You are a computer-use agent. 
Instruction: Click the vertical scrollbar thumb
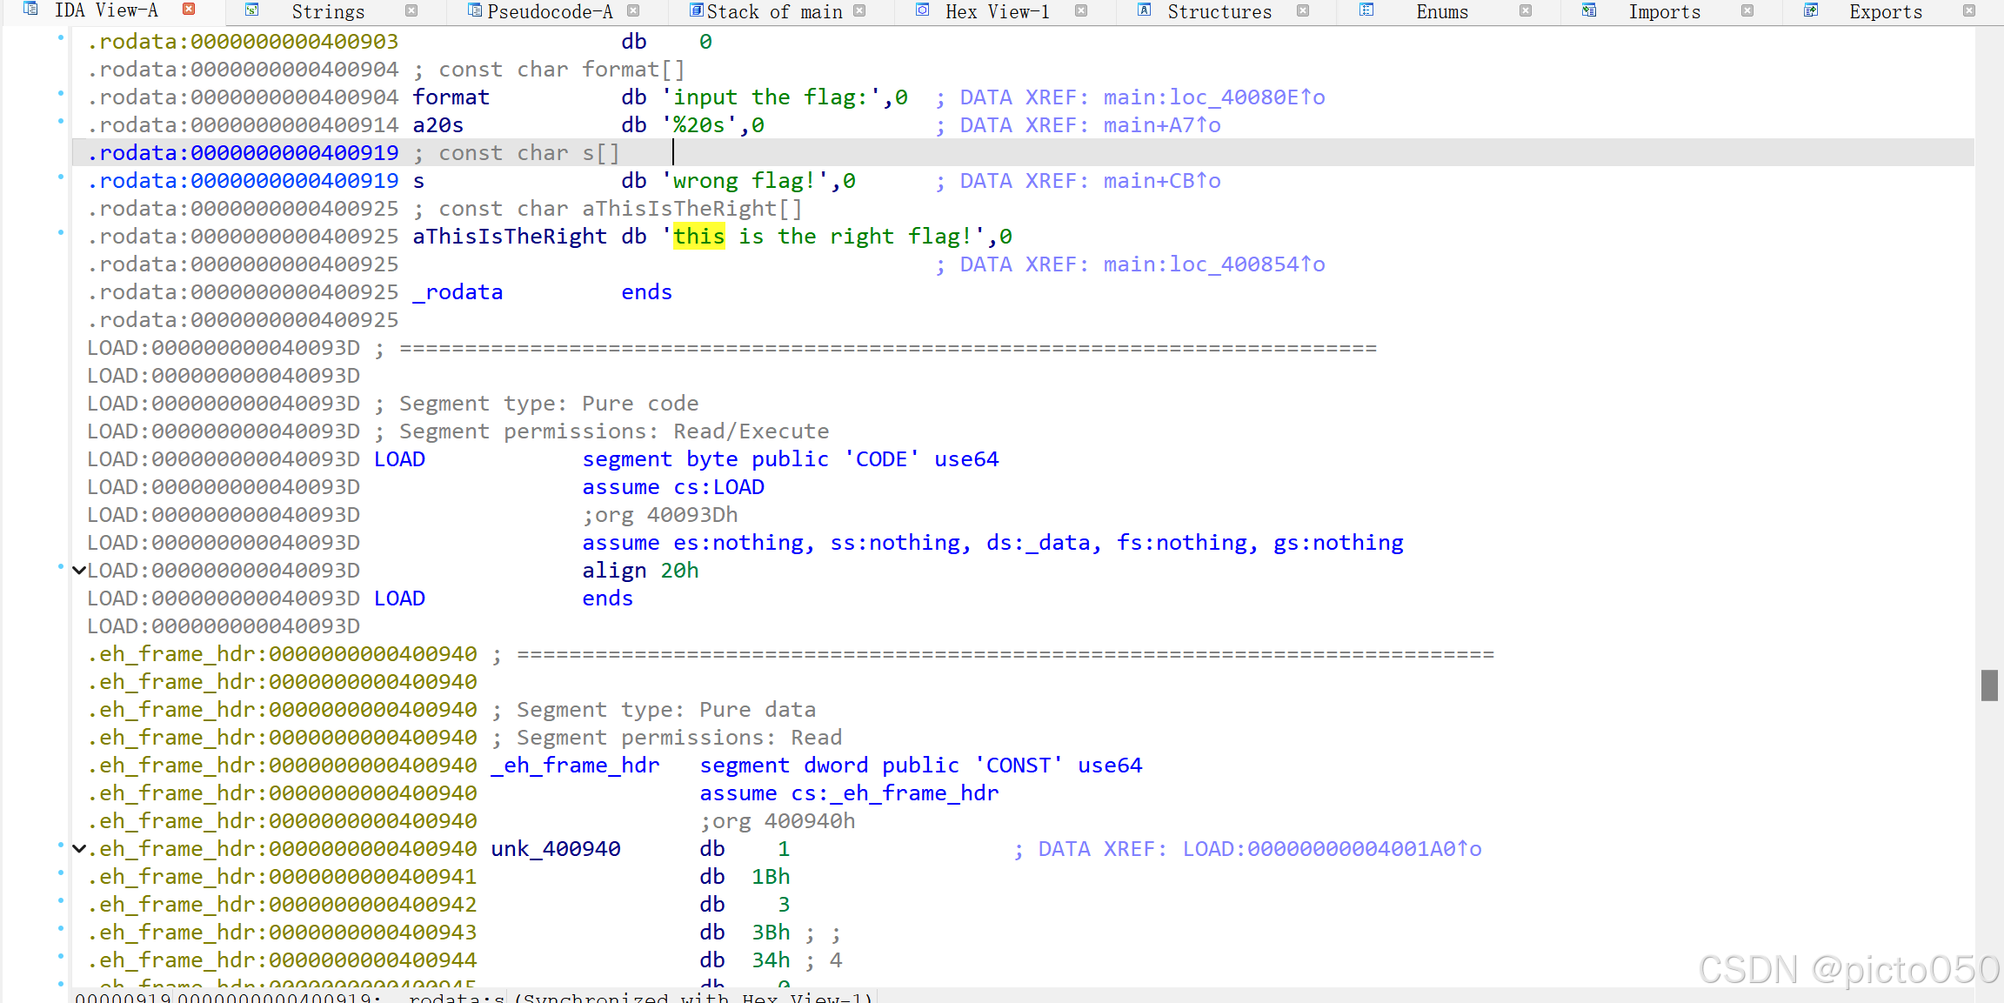click(x=1991, y=685)
